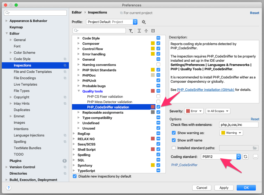
Task: Open the filter inspections funnel icon
Action: (x=131, y=30)
